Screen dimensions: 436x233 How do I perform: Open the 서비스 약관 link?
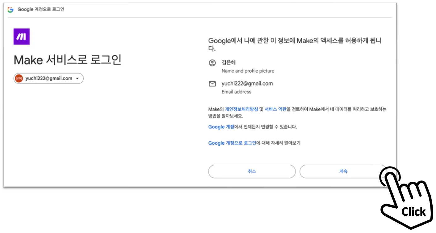point(275,109)
